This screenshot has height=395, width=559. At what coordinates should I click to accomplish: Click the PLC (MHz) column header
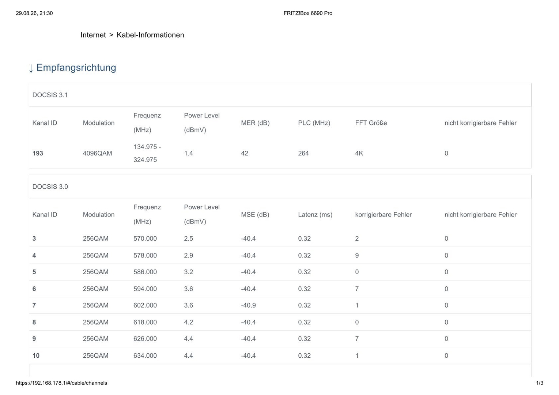pos(314,123)
